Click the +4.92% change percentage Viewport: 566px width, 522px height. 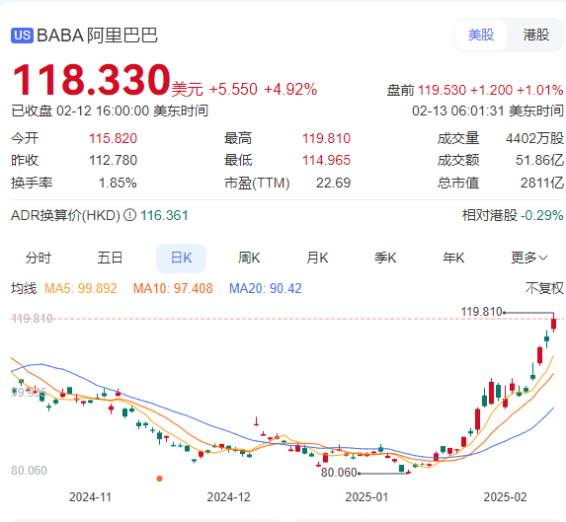(290, 90)
